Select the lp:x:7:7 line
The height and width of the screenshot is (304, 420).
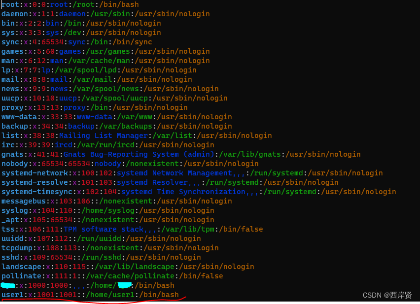point(99,70)
